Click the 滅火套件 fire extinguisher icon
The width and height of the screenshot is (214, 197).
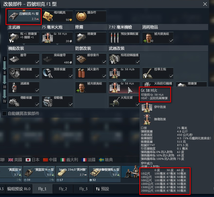tap(81, 73)
